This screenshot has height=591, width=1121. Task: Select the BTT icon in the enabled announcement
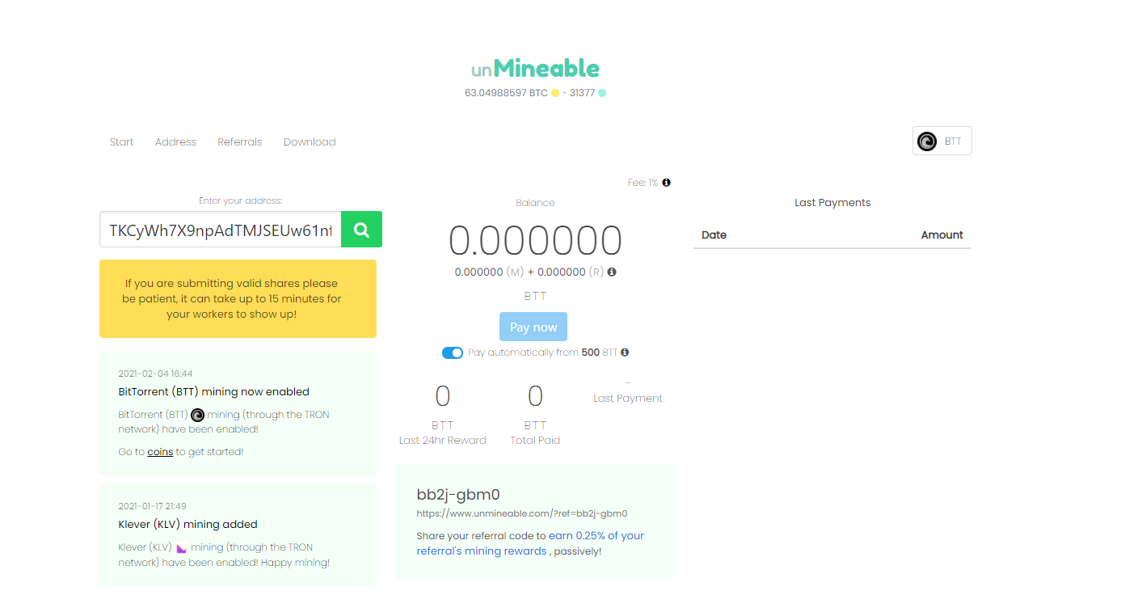(x=197, y=414)
